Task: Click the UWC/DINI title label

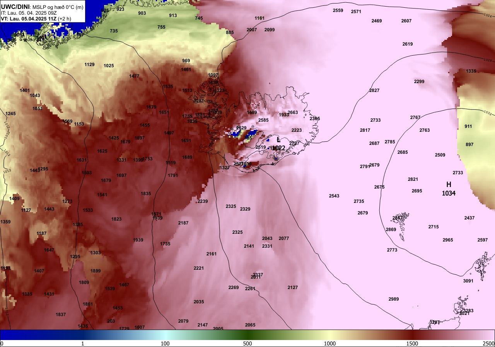Action: (15, 7)
